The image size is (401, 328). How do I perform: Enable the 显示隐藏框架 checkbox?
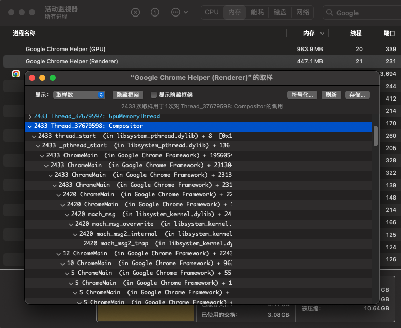(154, 95)
